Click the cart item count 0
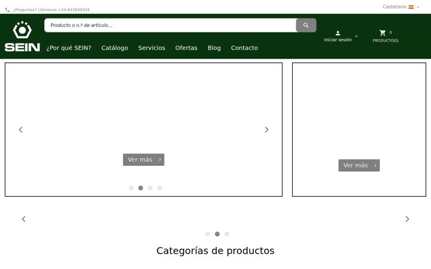The width and height of the screenshot is (431, 269). point(390,32)
